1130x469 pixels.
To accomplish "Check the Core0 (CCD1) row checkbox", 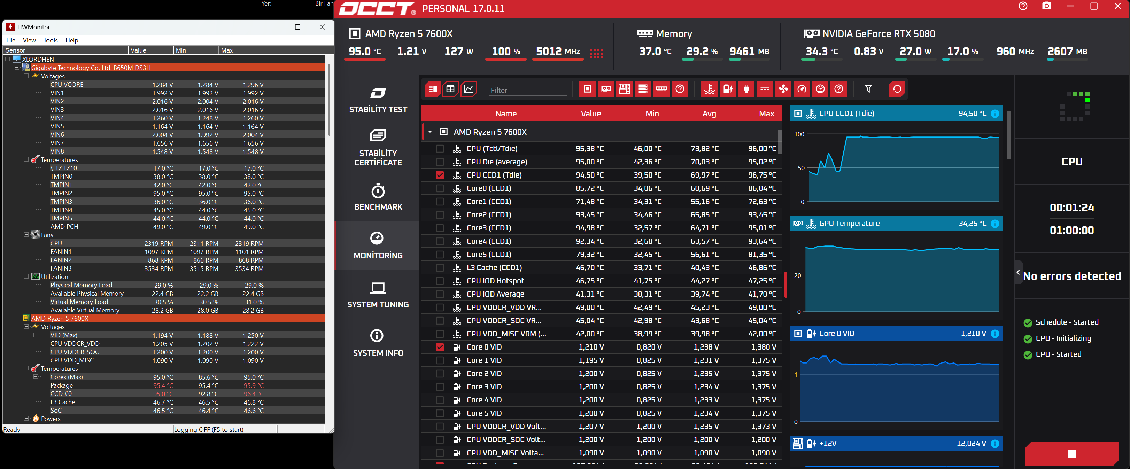I will tap(440, 188).
